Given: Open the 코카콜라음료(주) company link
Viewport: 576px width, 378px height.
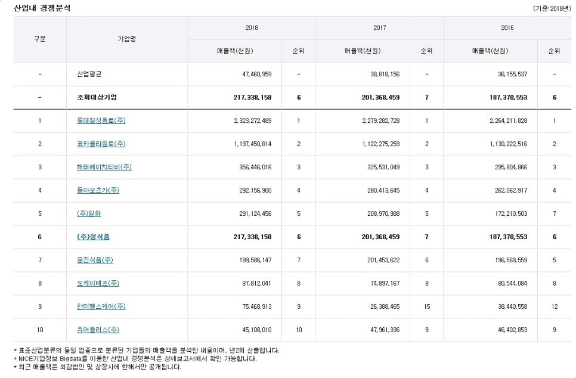Looking at the screenshot, I should coord(101,144).
